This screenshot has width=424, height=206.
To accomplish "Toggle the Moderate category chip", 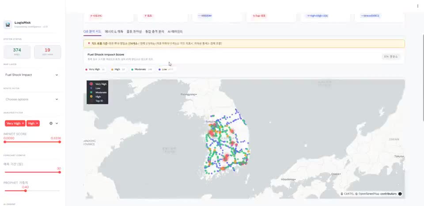I will click(x=141, y=69).
